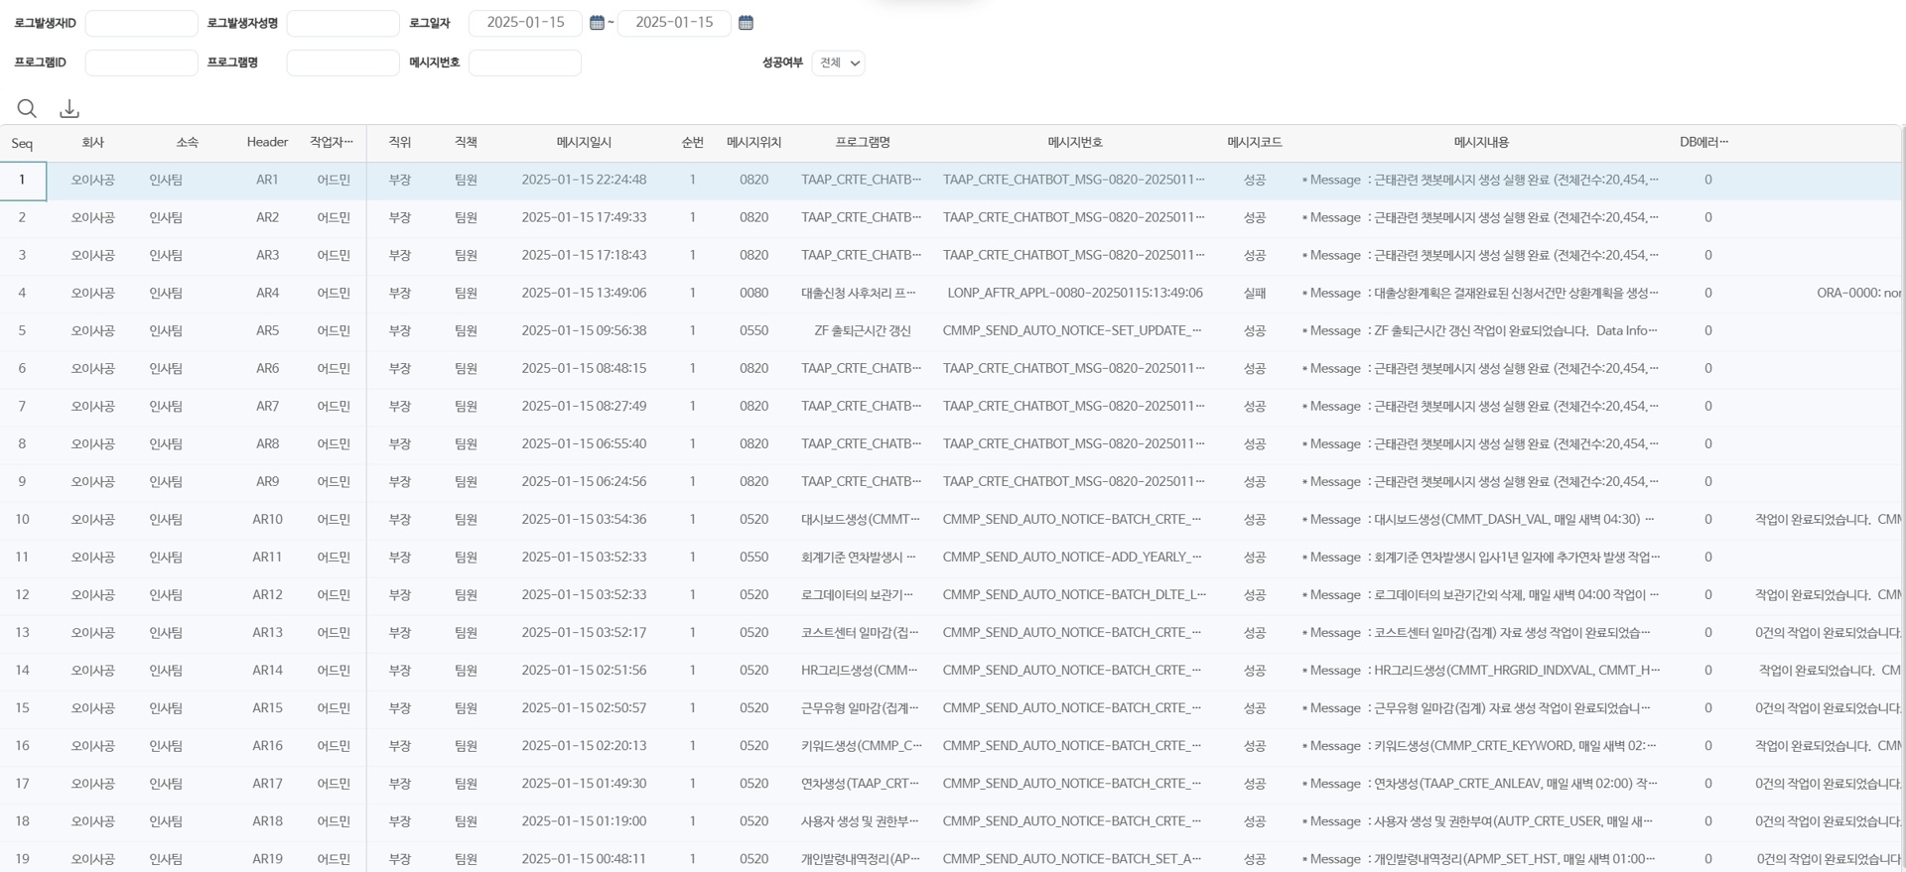Click the 연차생성 program cell
Image resolution: width=1906 pixels, height=872 pixels.
point(862,784)
